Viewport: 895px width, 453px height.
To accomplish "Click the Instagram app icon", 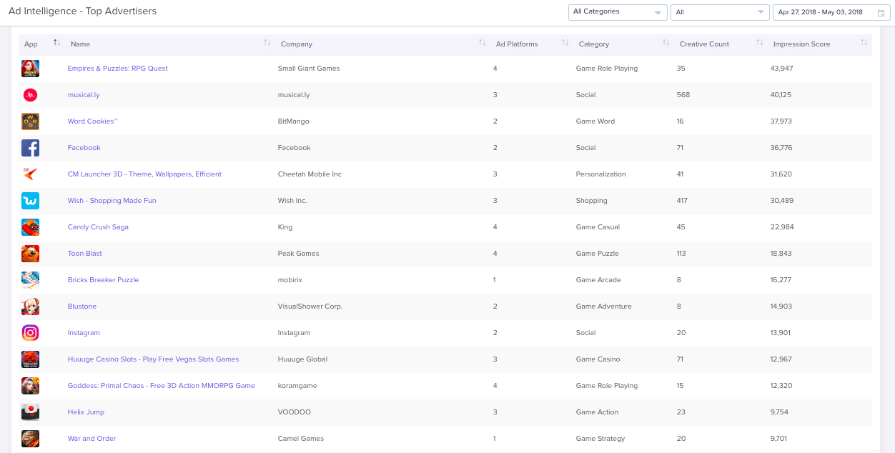I will point(30,333).
